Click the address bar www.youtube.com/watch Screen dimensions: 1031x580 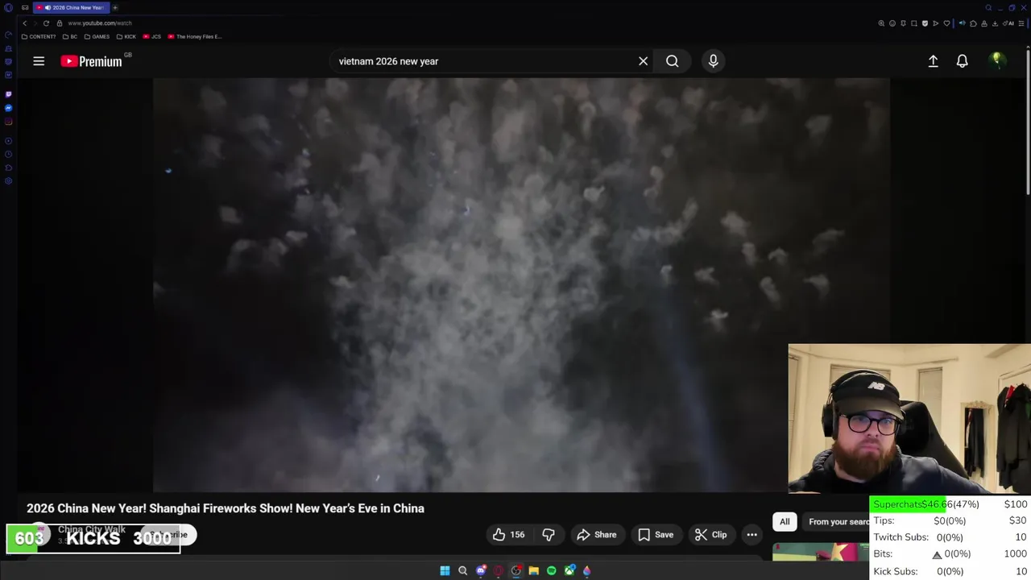[100, 23]
